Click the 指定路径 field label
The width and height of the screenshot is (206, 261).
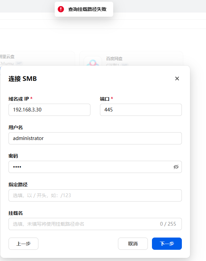18,185
